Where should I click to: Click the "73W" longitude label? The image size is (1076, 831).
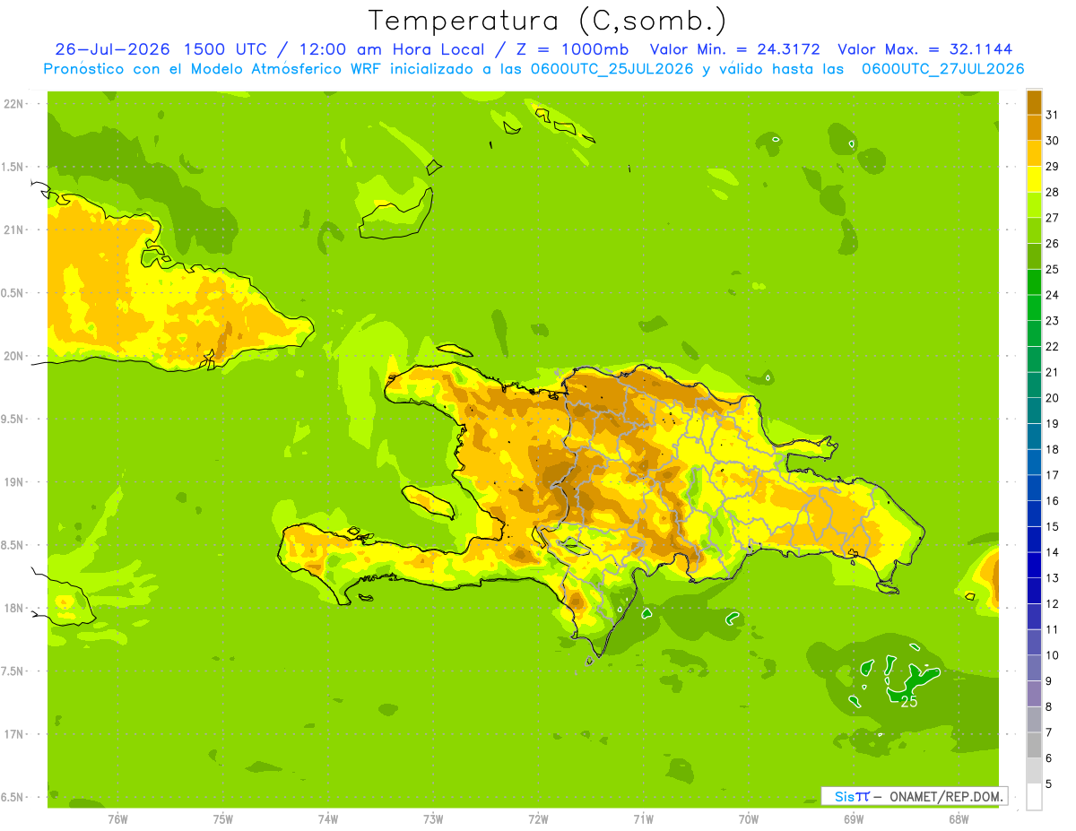point(433,818)
